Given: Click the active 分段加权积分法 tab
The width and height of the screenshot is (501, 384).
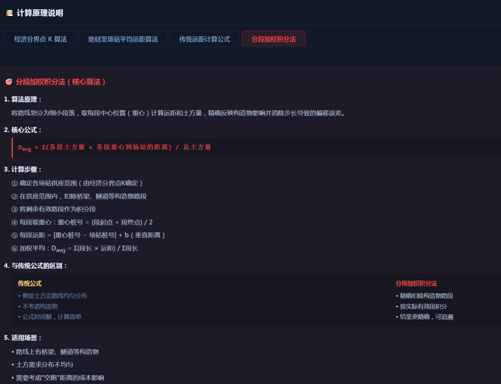Looking at the screenshot, I should tap(274, 39).
